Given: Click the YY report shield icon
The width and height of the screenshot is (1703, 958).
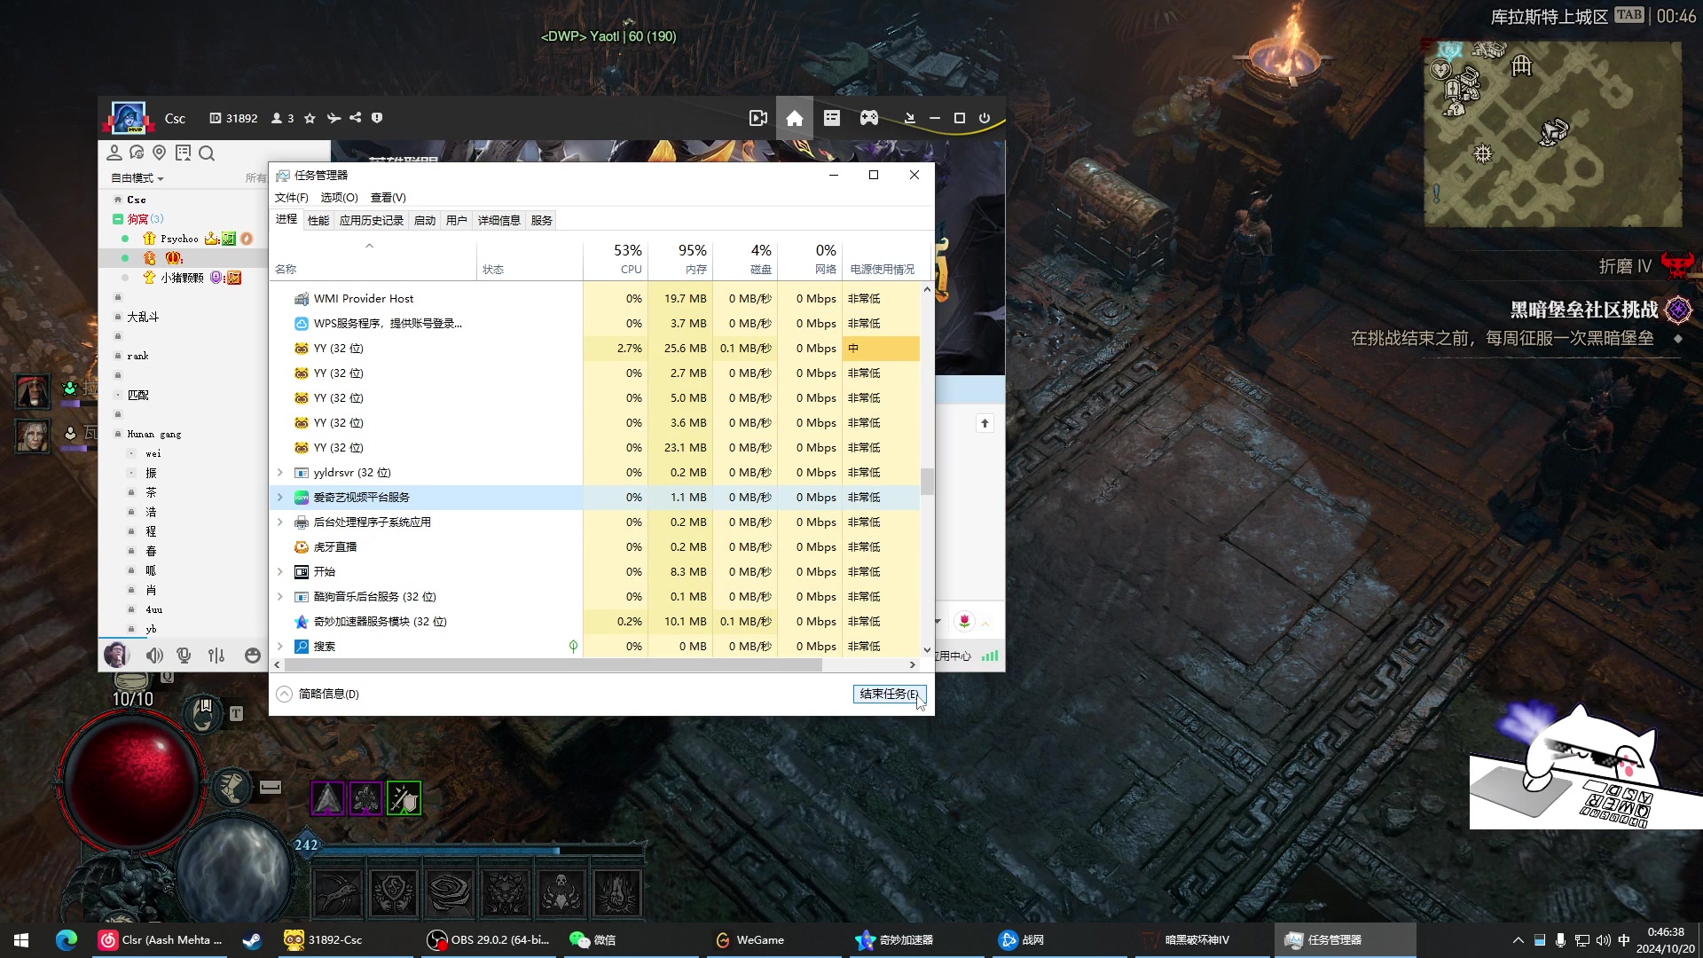Looking at the screenshot, I should click(377, 118).
